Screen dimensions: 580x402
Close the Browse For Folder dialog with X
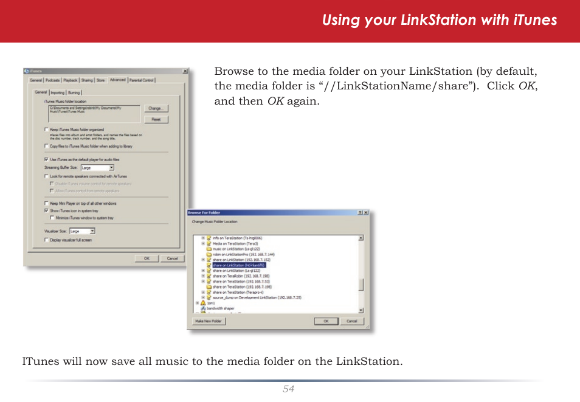pos(365,212)
